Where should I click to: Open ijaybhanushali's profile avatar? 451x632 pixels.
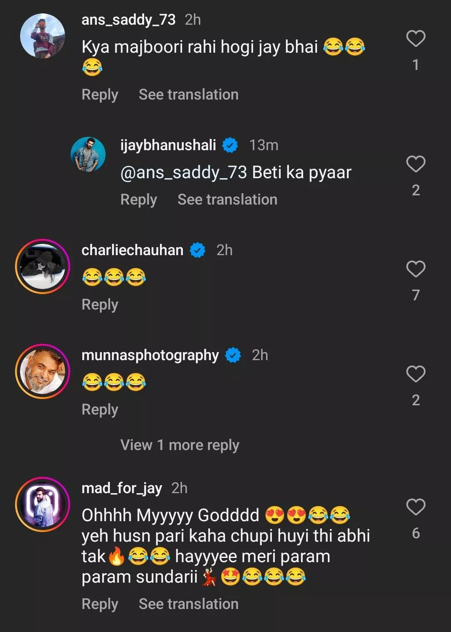coord(88,154)
